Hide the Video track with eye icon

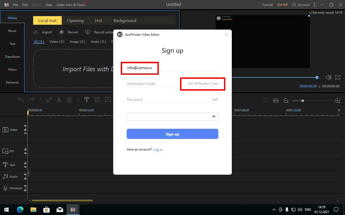[25, 133]
